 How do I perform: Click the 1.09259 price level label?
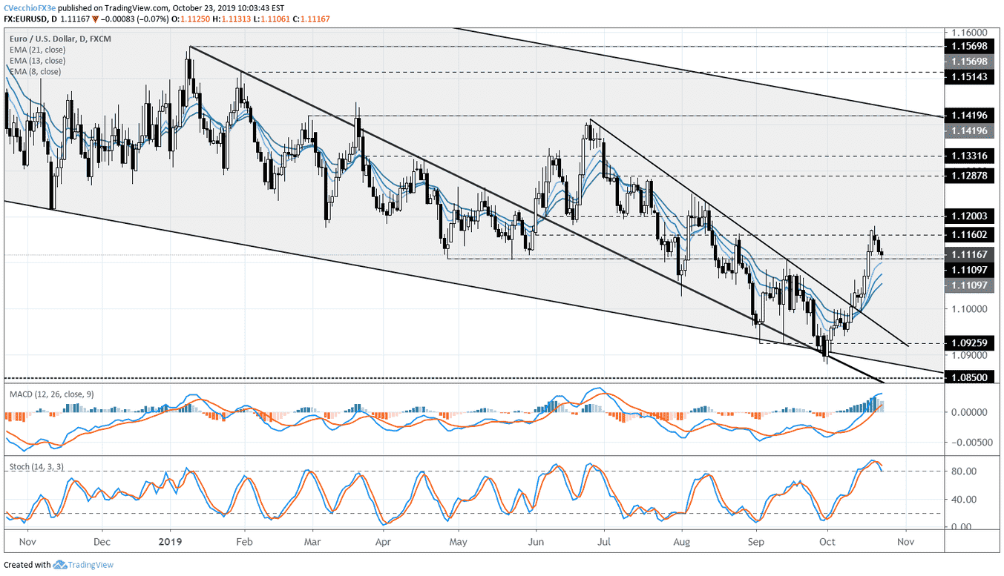click(971, 343)
